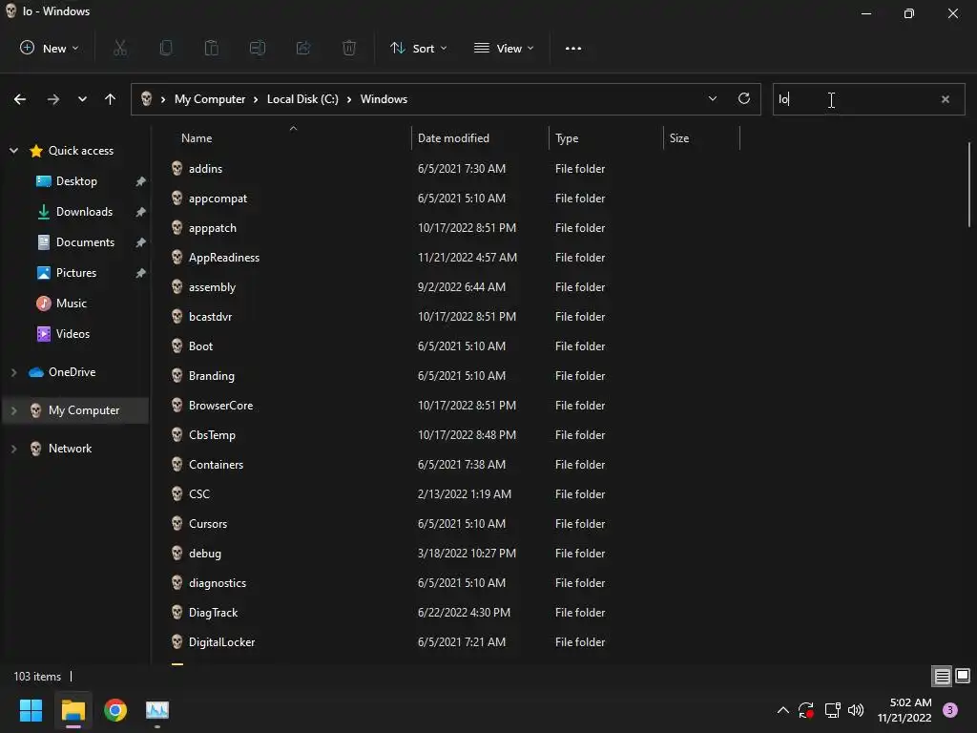
Task: Open the Windows Start menu
Action: (x=31, y=710)
